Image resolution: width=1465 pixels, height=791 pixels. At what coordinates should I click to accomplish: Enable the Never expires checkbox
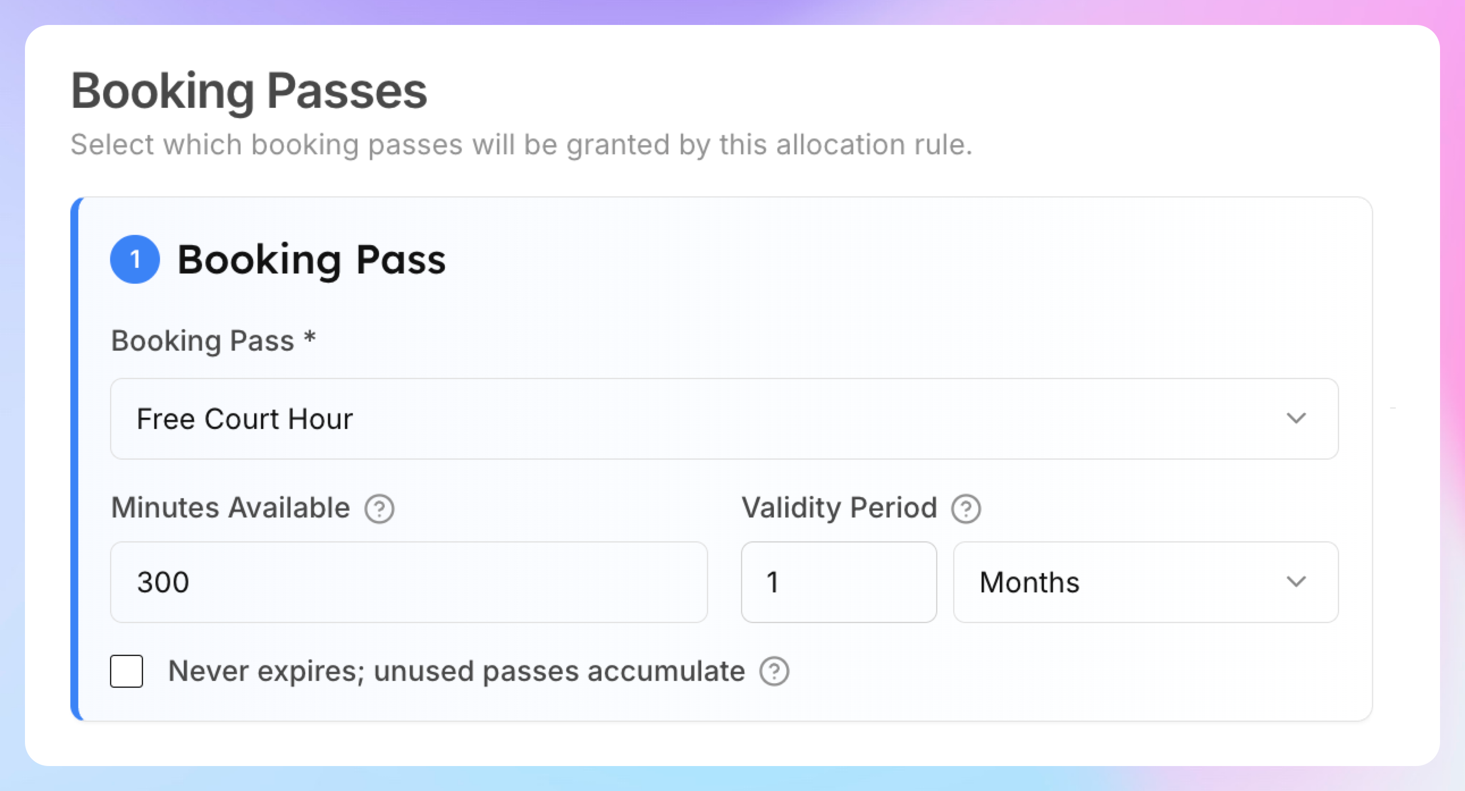click(x=127, y=672)
